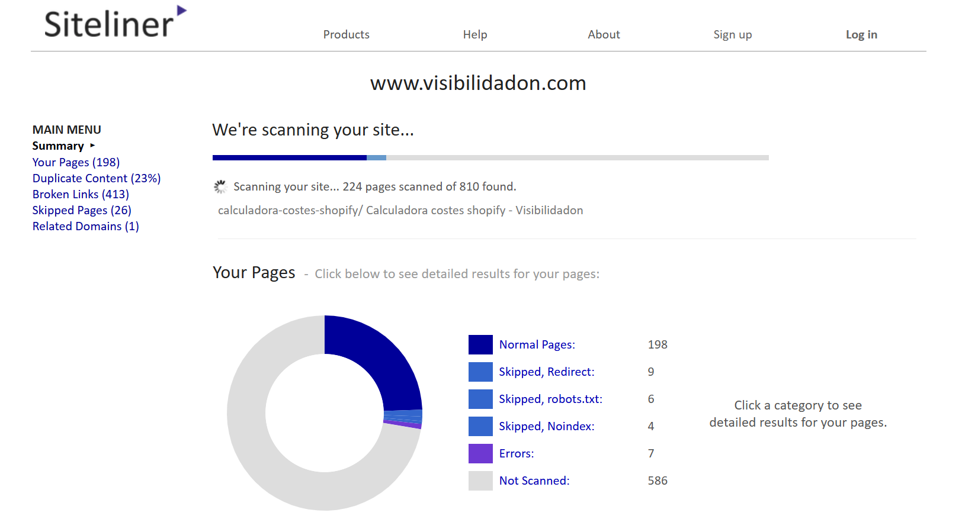The image size is (962, 532).
Task: Click the Skipped, Noindex legend link
Action: click(547, 426)
